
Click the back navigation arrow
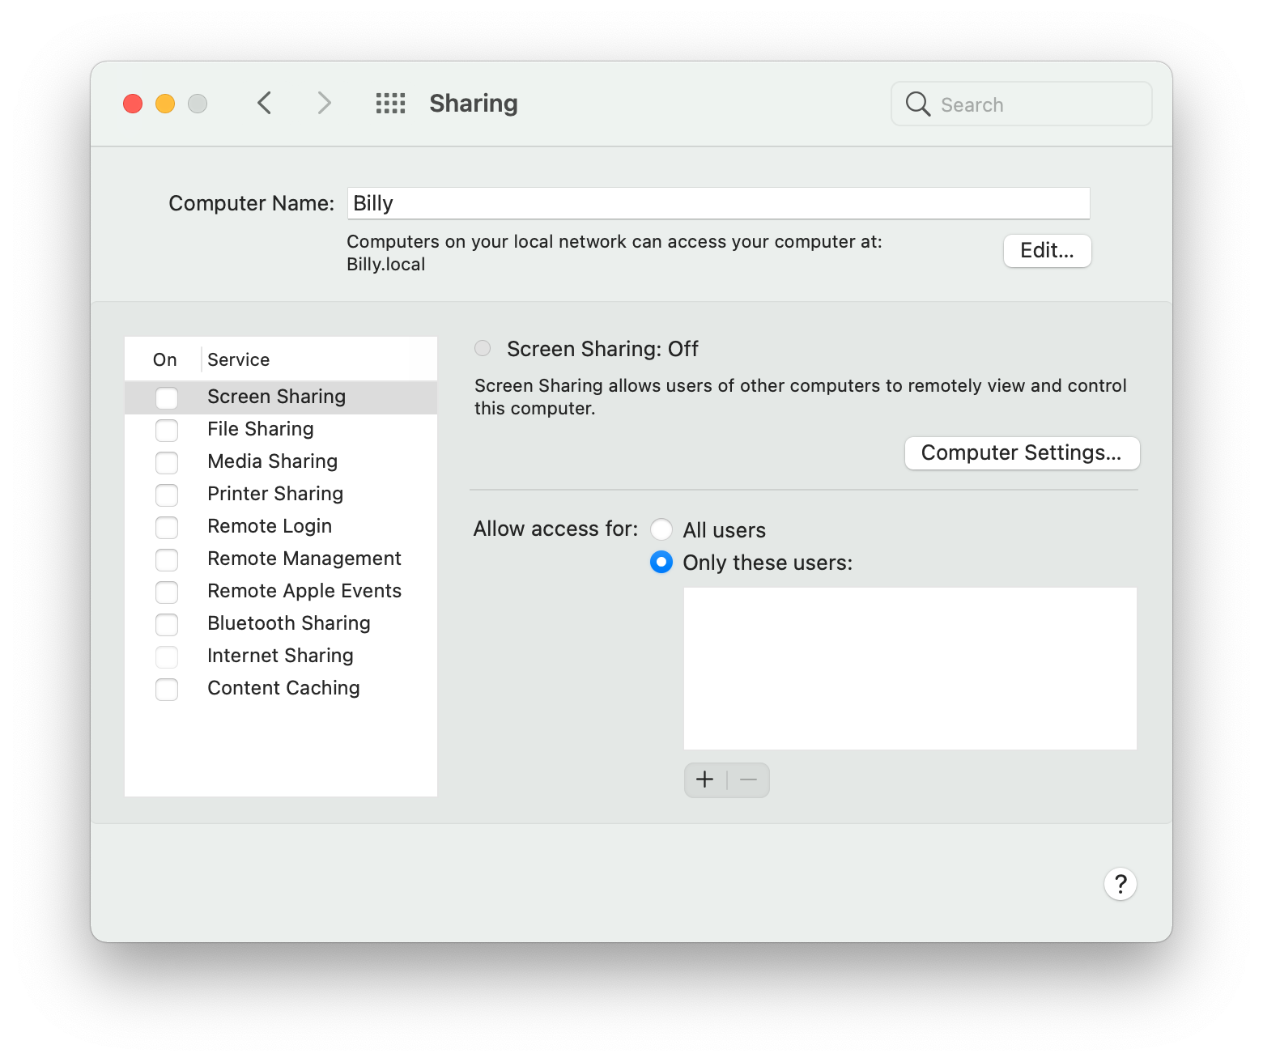(264, 103)
